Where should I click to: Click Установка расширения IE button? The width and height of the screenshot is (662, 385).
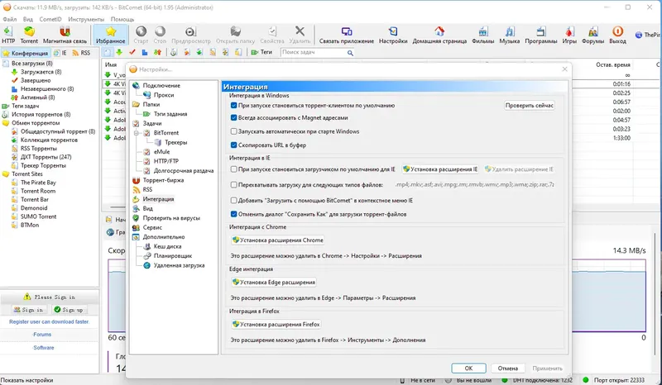pyautogui.click(x=440, y=169)
